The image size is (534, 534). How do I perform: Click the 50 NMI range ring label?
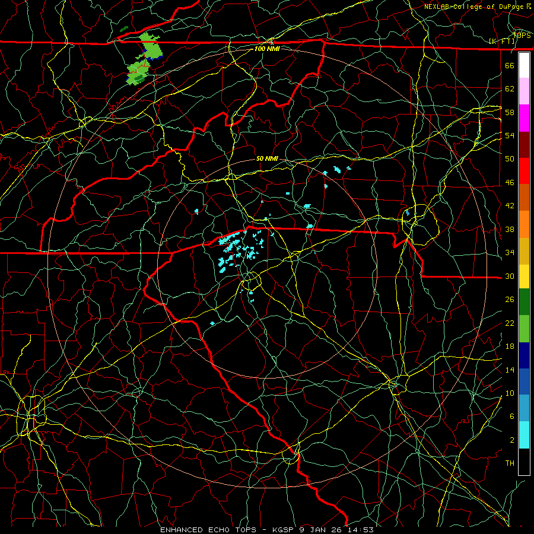(x=267, y=158)
